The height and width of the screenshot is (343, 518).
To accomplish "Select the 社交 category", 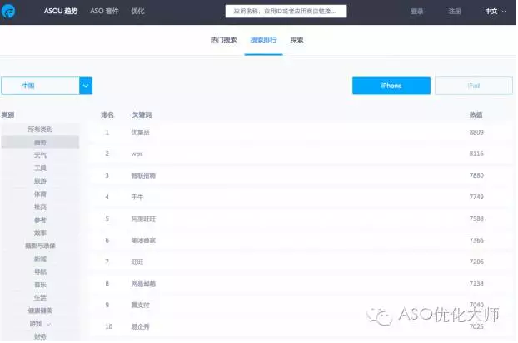I will pos(40,207).
